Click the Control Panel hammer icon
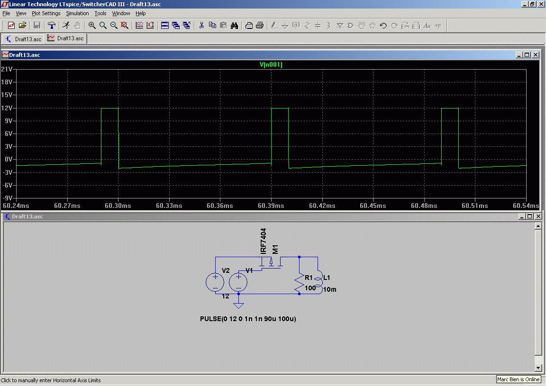 coord(52,26)
